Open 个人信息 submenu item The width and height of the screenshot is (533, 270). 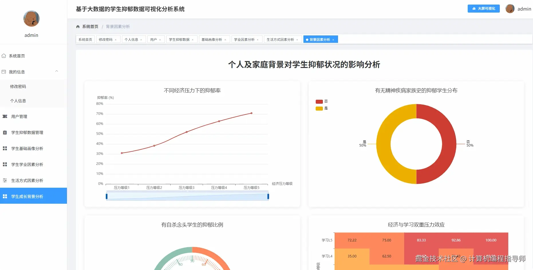pyautogui.click(x=33, y=101)
